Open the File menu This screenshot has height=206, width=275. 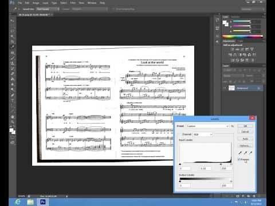click(20, 3)
